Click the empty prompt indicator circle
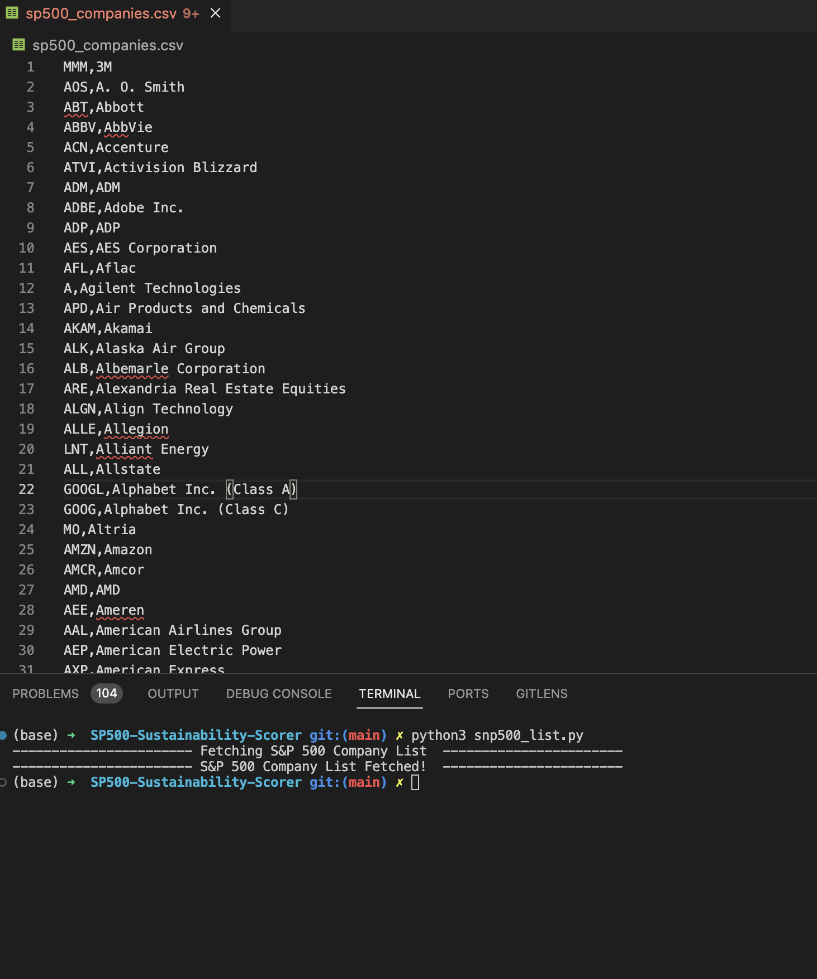 click(3, 782)
